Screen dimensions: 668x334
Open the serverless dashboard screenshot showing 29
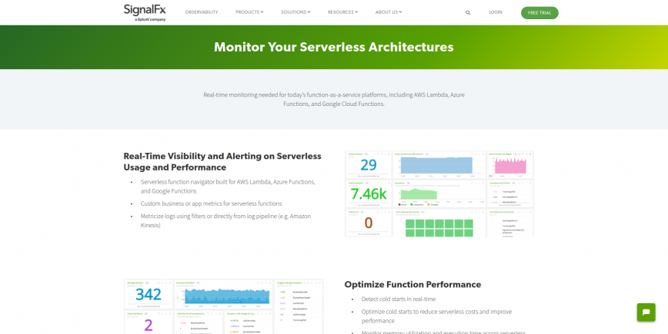click(439, 193)
